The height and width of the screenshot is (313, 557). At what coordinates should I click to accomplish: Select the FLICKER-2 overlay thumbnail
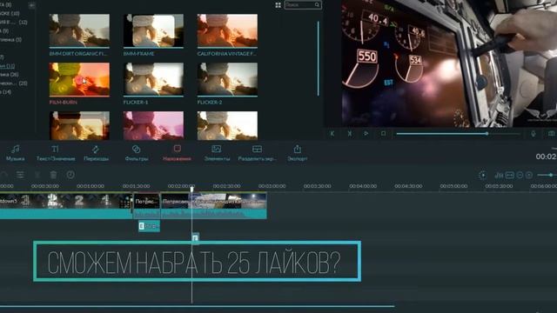[227, 79]
